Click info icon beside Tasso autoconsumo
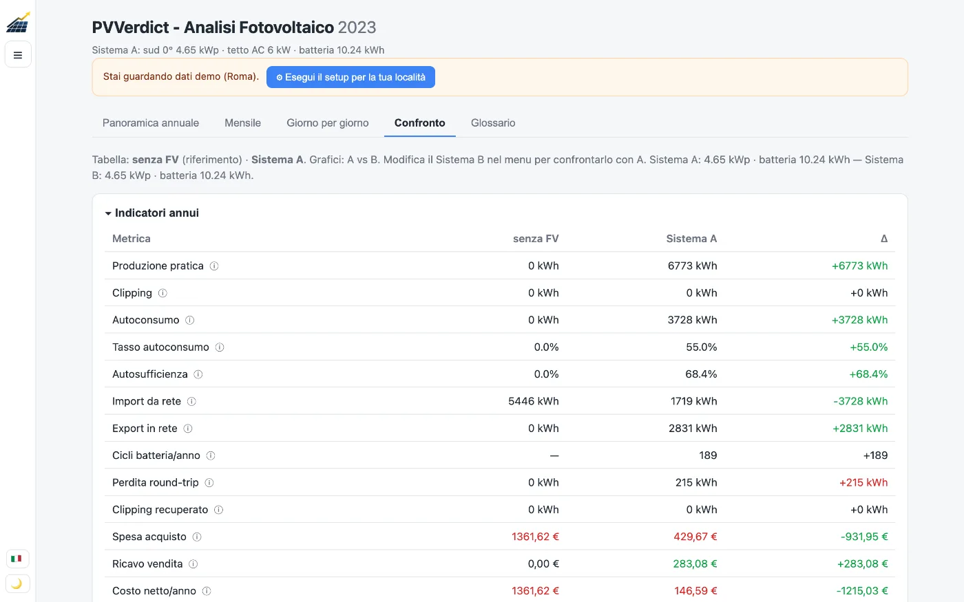This screenshot has height=602, width=964. pos(220,347)
